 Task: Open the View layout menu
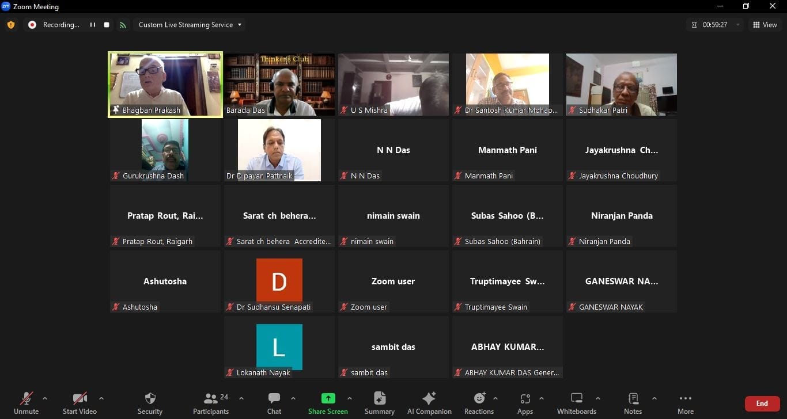click(x=765, y=25)
